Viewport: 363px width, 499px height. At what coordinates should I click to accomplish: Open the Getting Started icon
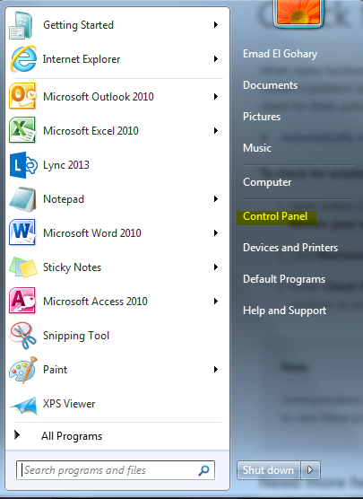(22, 25)
